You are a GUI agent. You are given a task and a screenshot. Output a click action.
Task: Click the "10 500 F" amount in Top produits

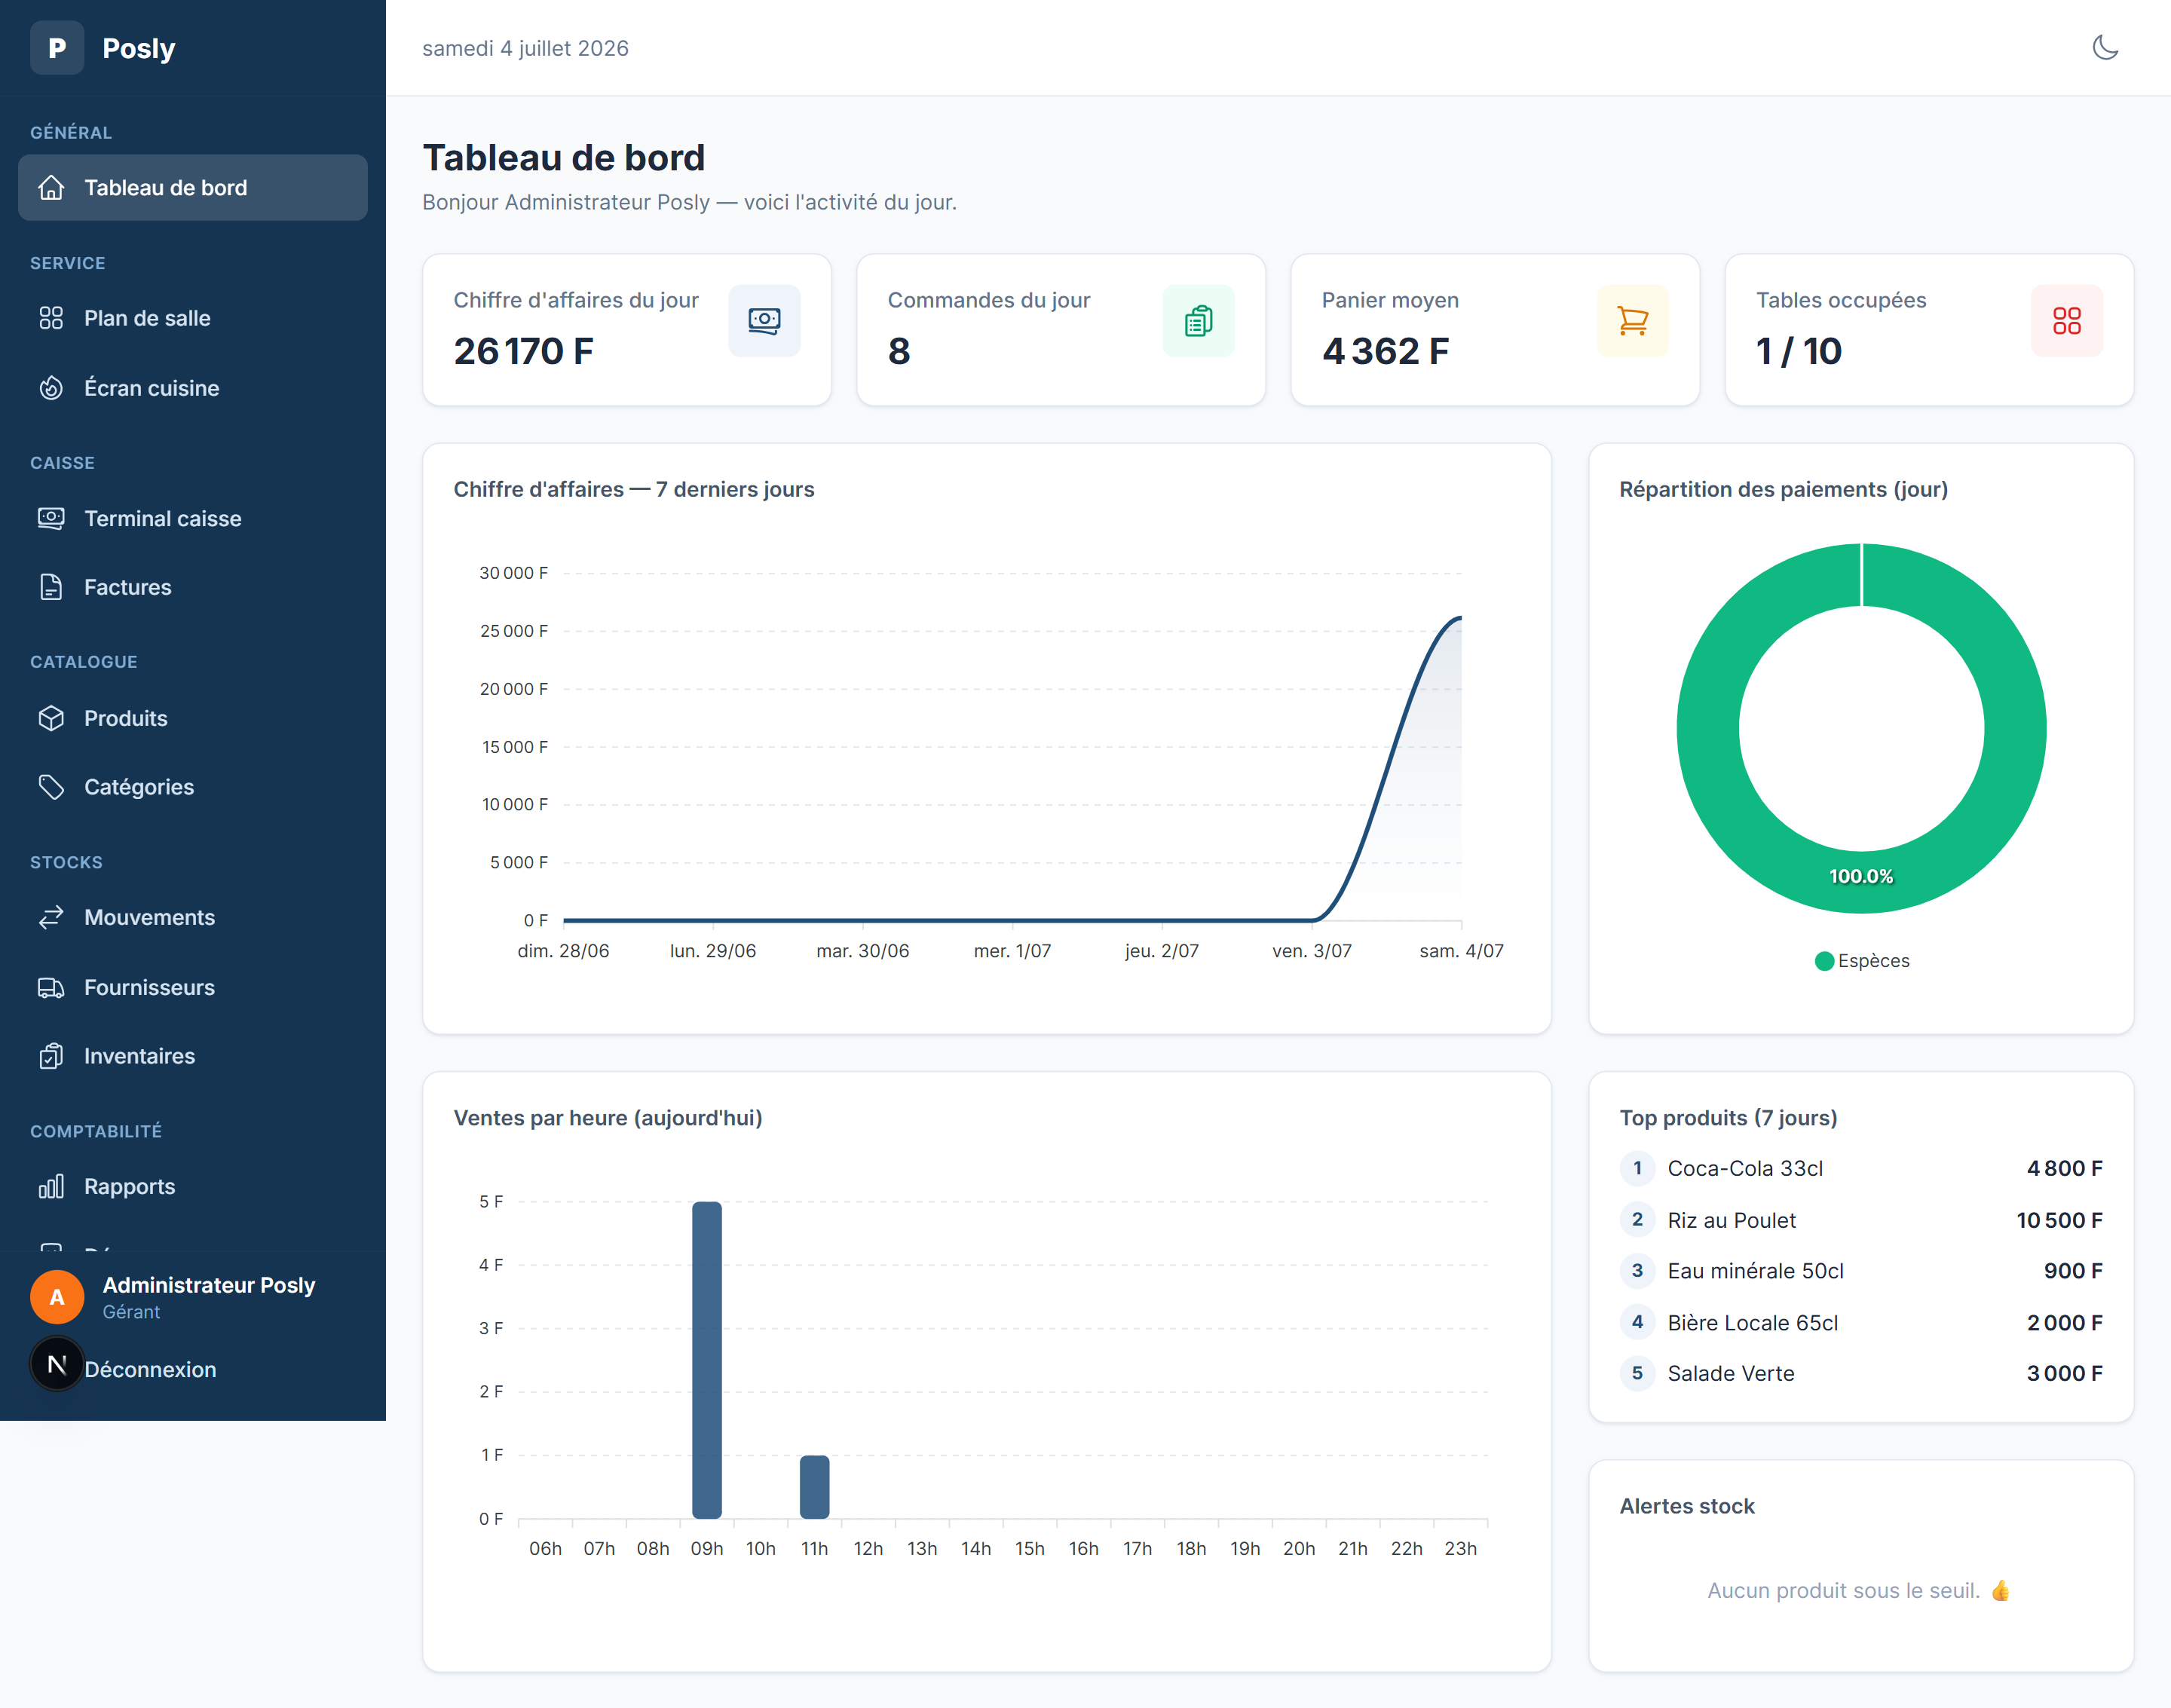point(2059,1220)
